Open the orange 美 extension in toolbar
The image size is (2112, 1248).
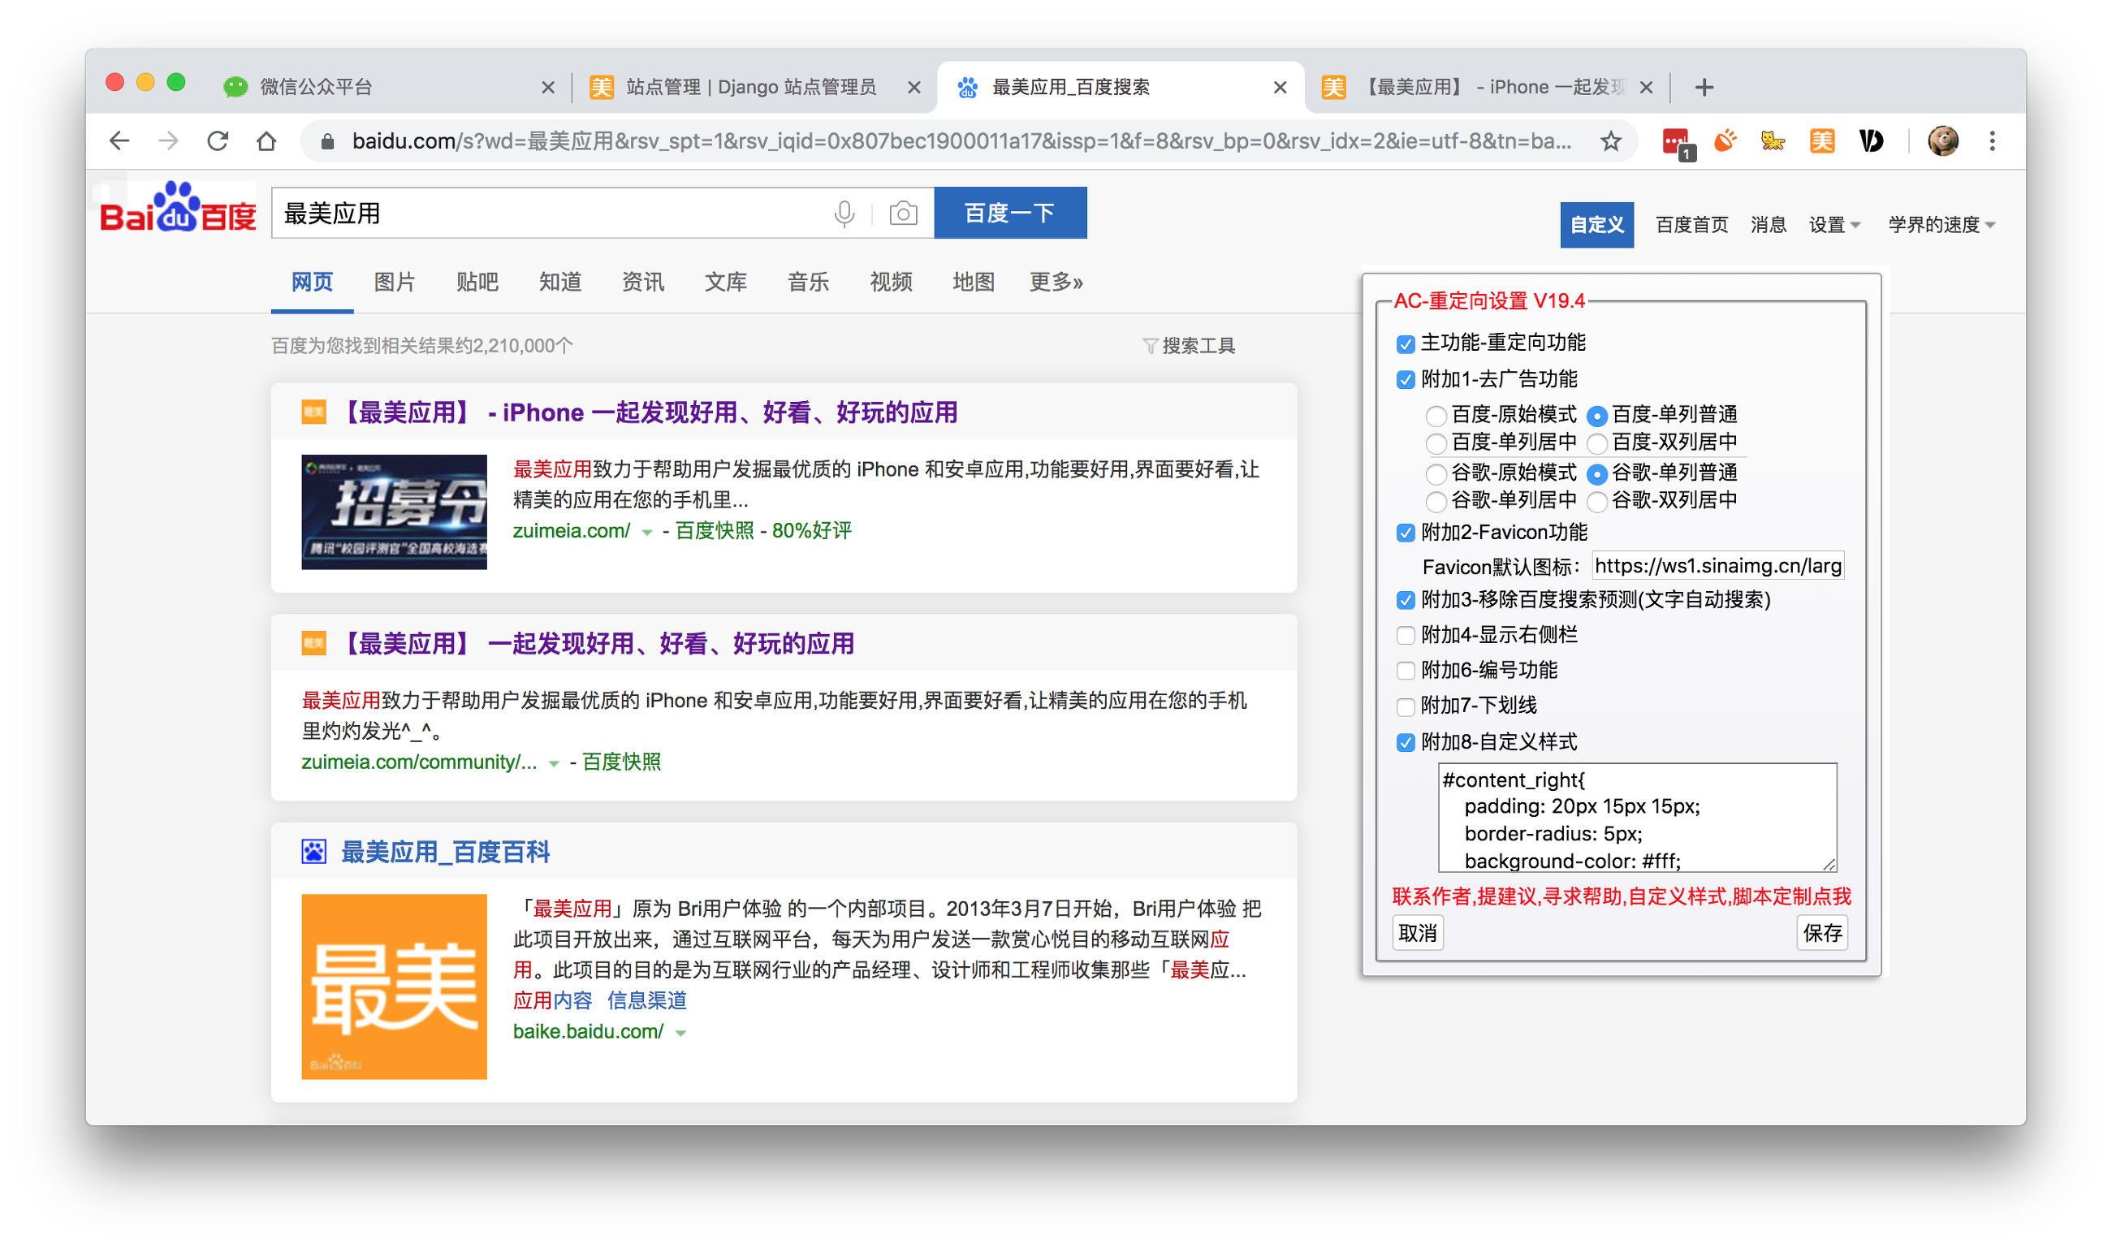(1822, 140)
